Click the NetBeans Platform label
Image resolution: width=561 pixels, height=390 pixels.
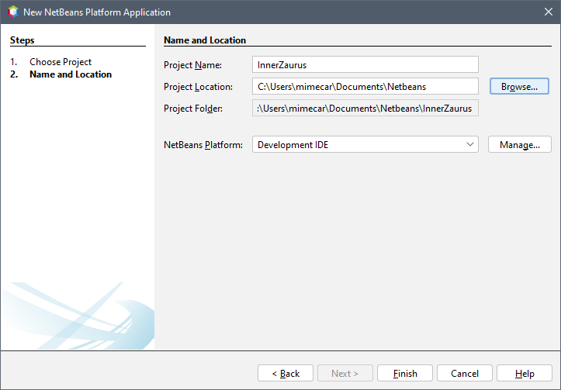tap(203, 145)
